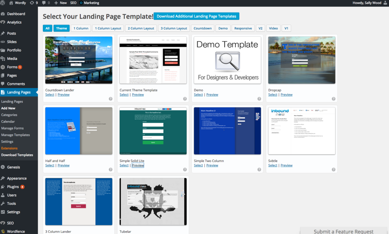Open the Extensions submenu item
The width and height of the screenshot is (389, 234).
9,148
